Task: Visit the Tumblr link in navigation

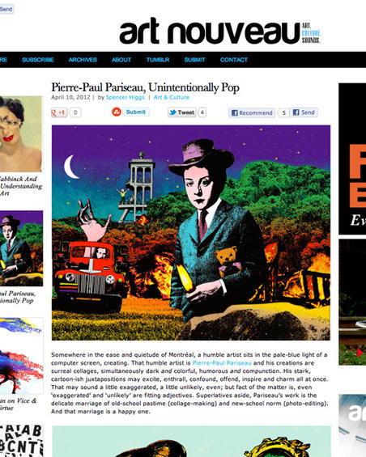Action: [x=158, y=60]
